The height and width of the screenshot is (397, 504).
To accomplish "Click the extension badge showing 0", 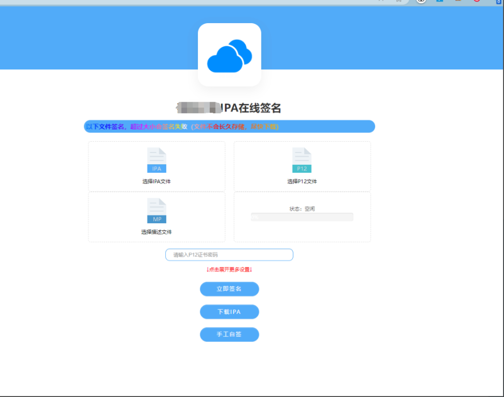I will click(499, 2).
